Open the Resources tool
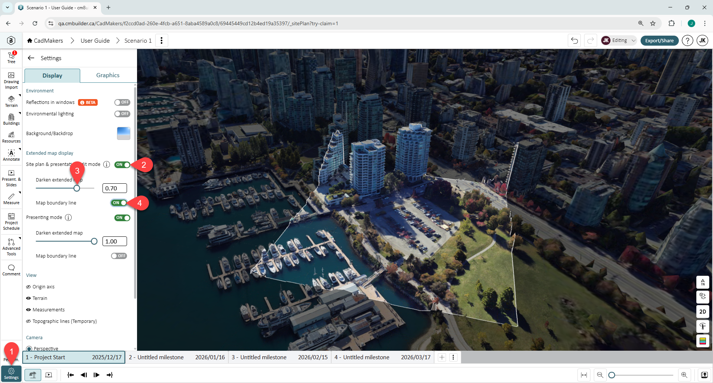The height and width of the screenshot is (383, 713). [11, 137]
